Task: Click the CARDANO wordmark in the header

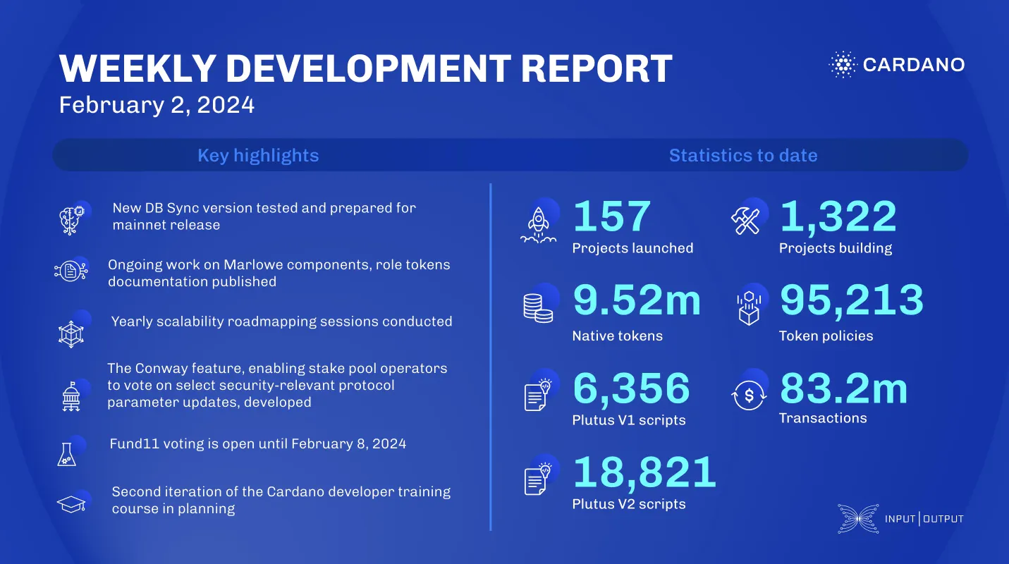Action: 914,64
